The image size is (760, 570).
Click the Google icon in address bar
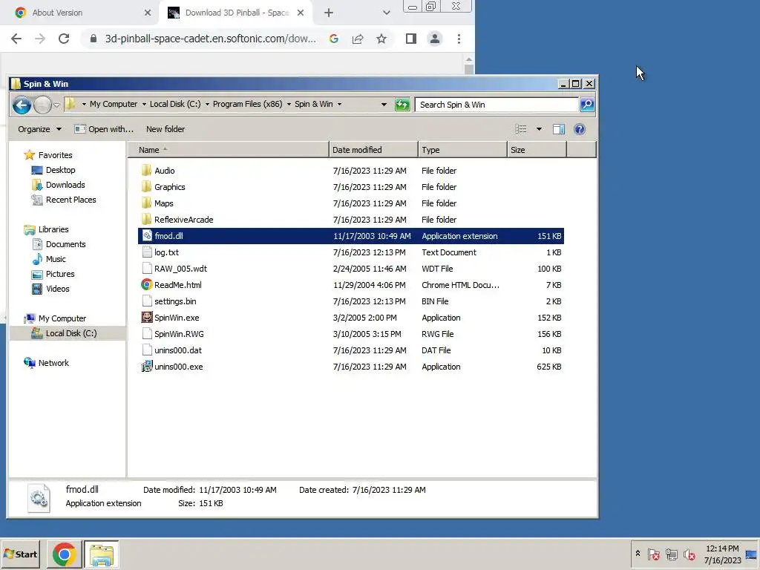(334, 39)
